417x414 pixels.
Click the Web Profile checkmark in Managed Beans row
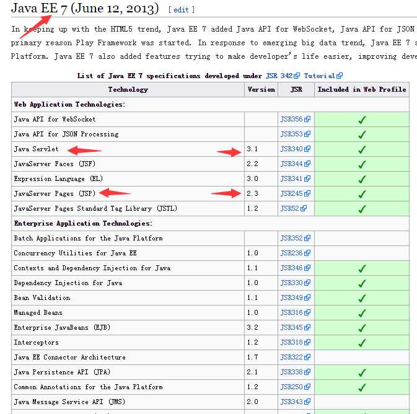[x=362, y=313]
